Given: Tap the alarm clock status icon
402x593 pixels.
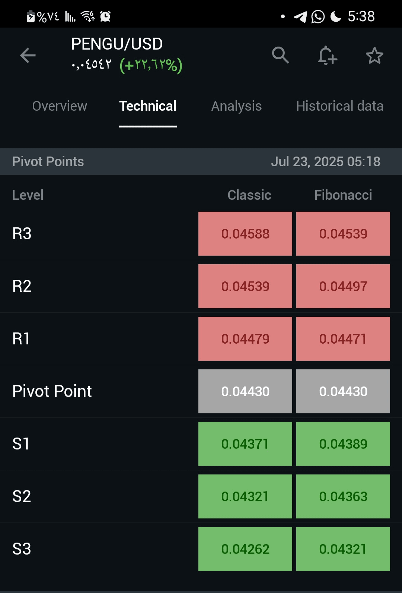Looking at the screenshot, I should click(105, 16).
